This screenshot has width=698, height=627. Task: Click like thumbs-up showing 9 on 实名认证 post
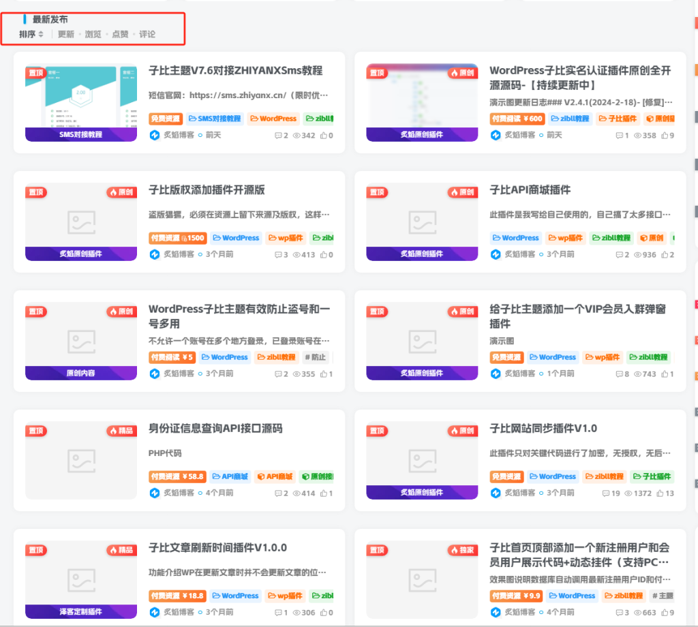pos(665,135)
